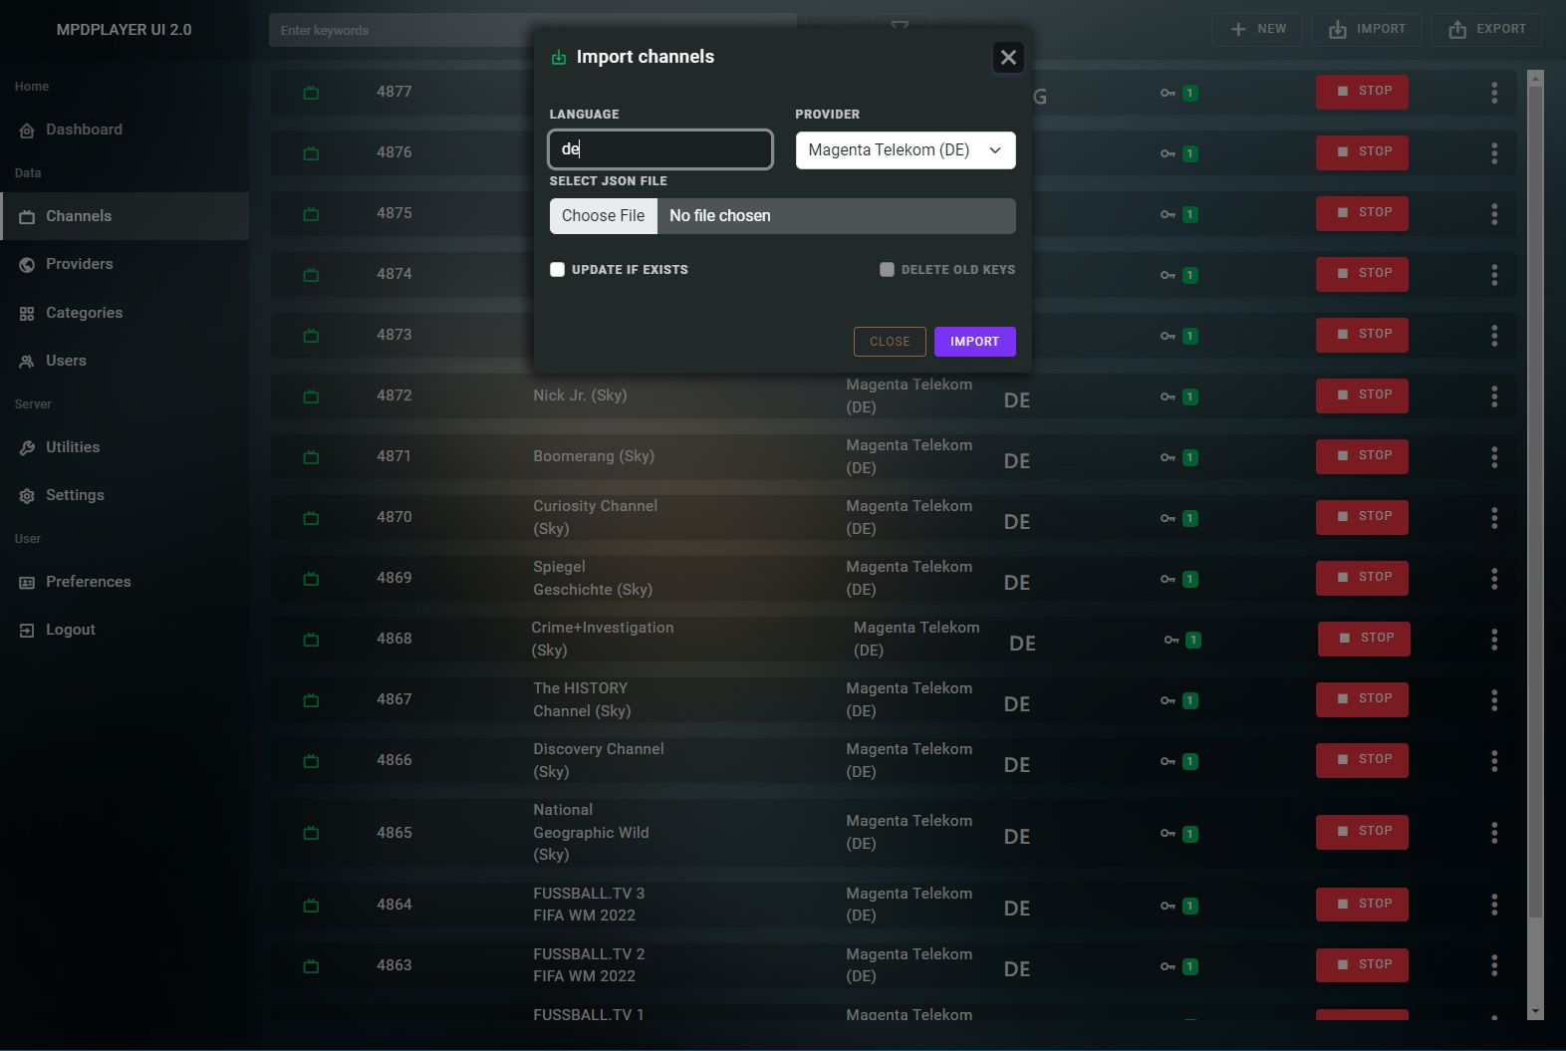Expand options menu for channel 4869
The image size is (1566, 1051).
coord(1493,579)
